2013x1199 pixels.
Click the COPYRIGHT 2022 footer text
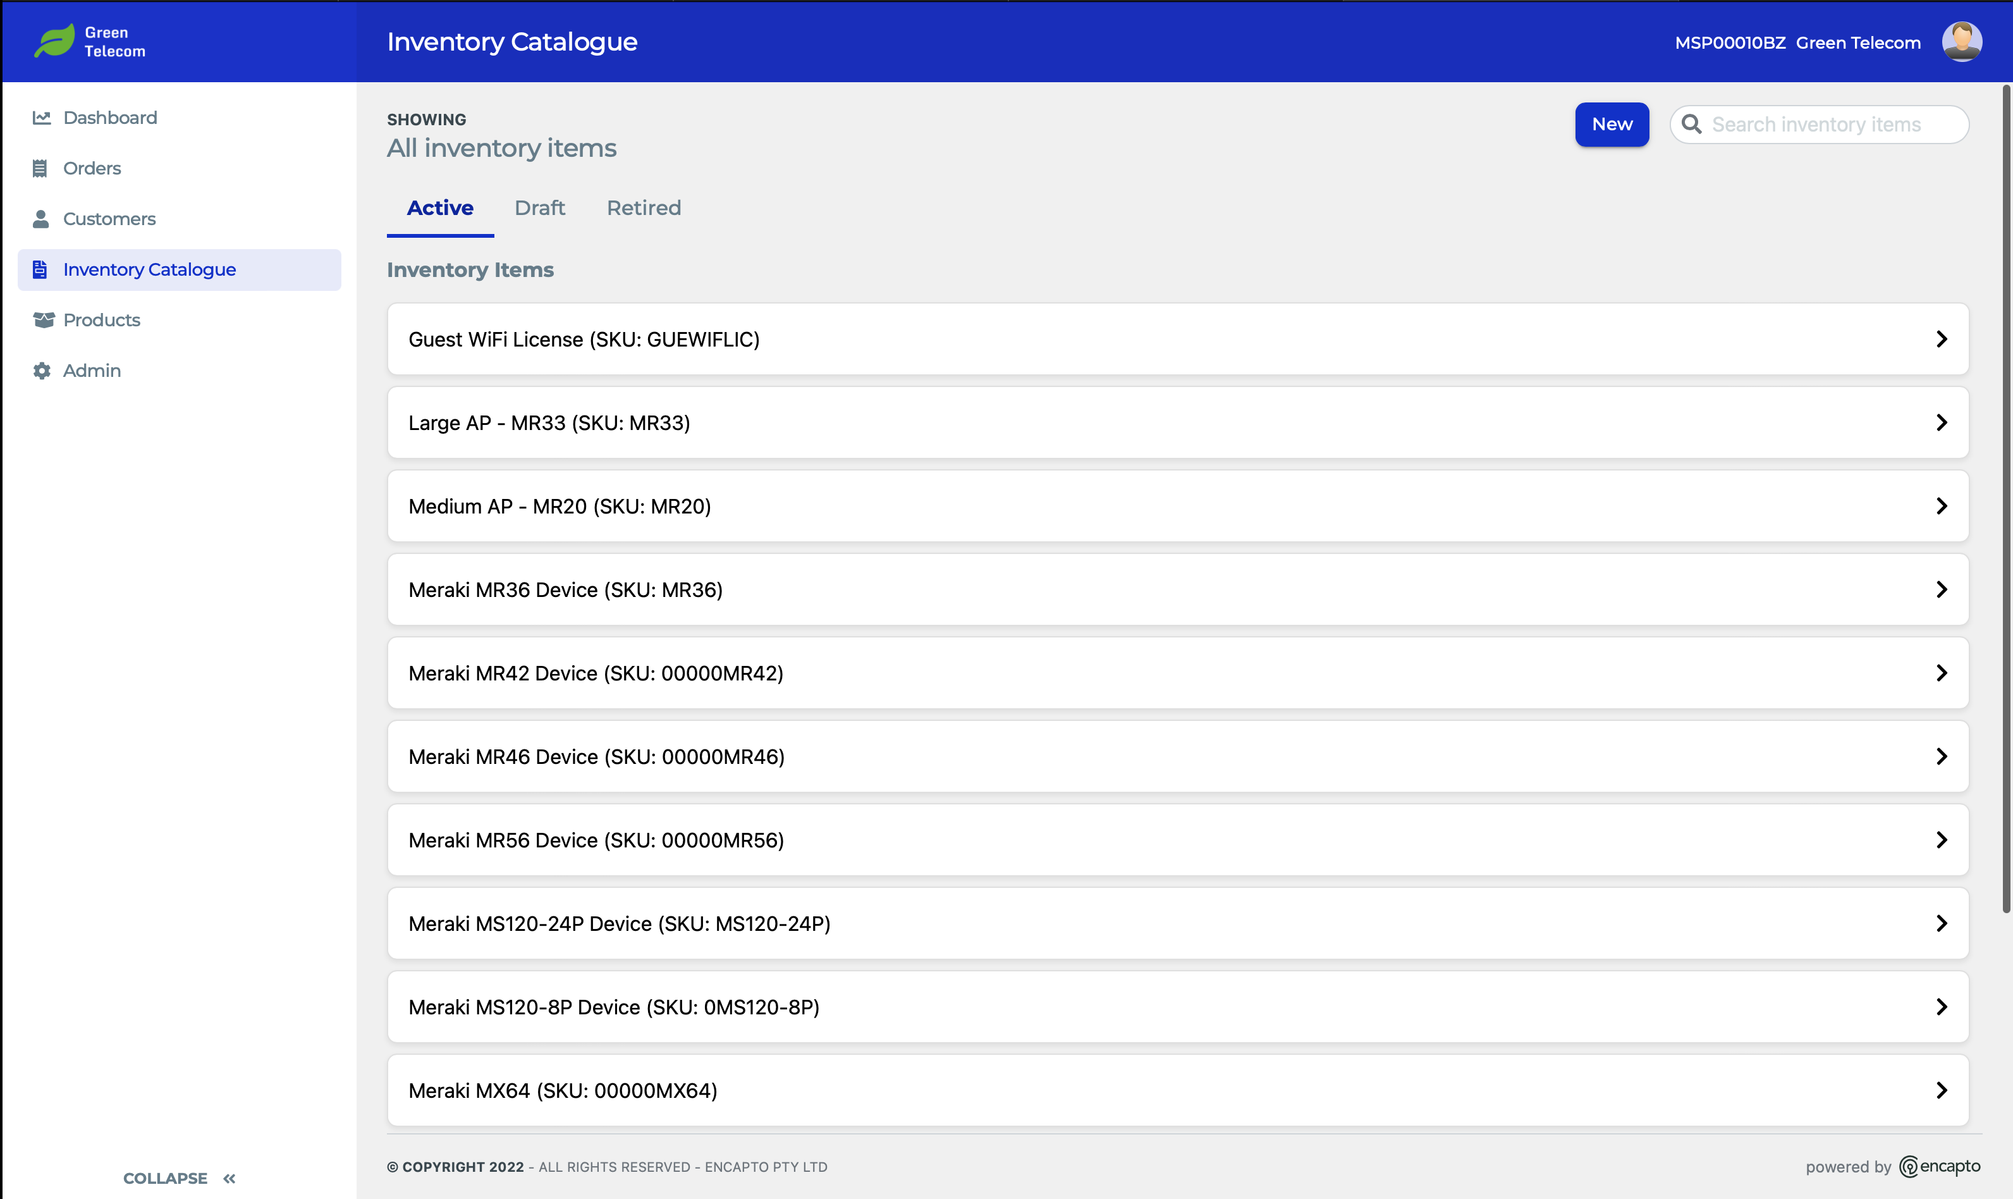point(455,1167)
